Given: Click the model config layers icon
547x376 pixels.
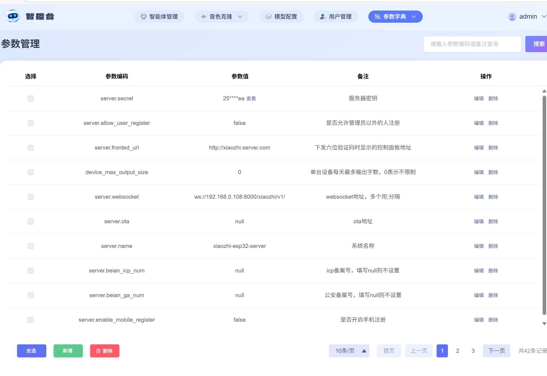Looking at the screenshot, I should 268,17.
